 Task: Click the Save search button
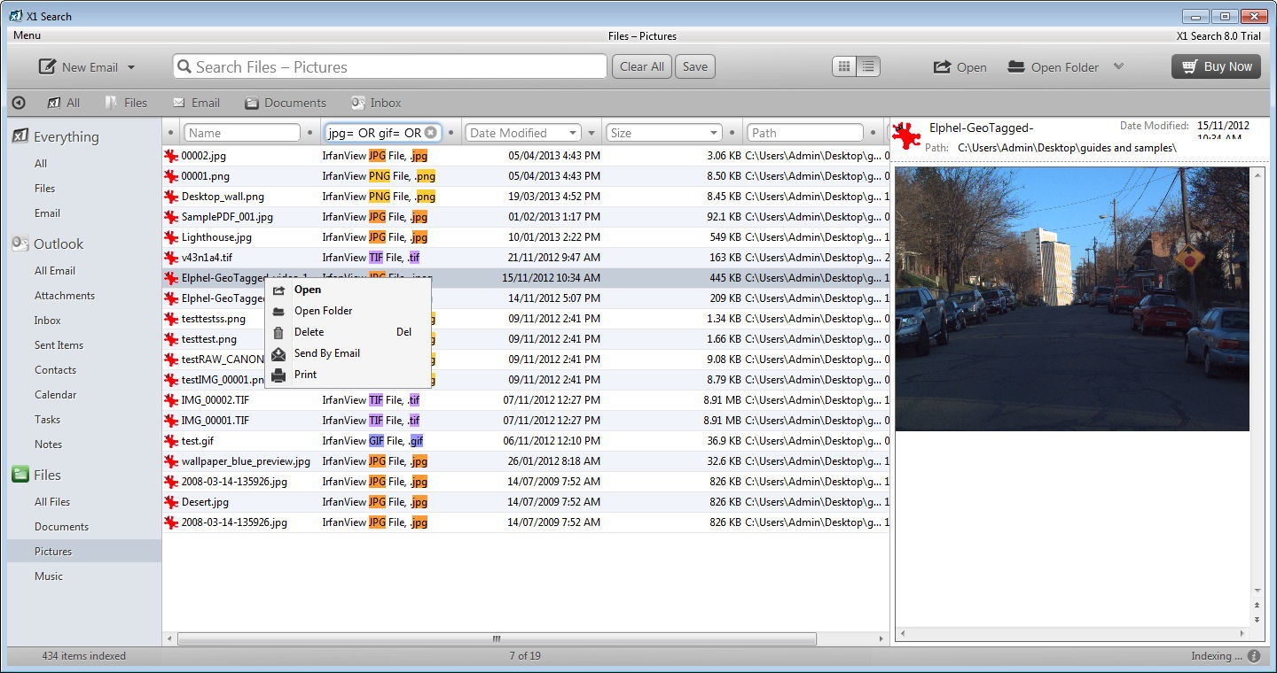click(695, 66)
